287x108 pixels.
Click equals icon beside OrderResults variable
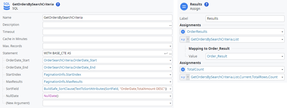pos(183,32)
